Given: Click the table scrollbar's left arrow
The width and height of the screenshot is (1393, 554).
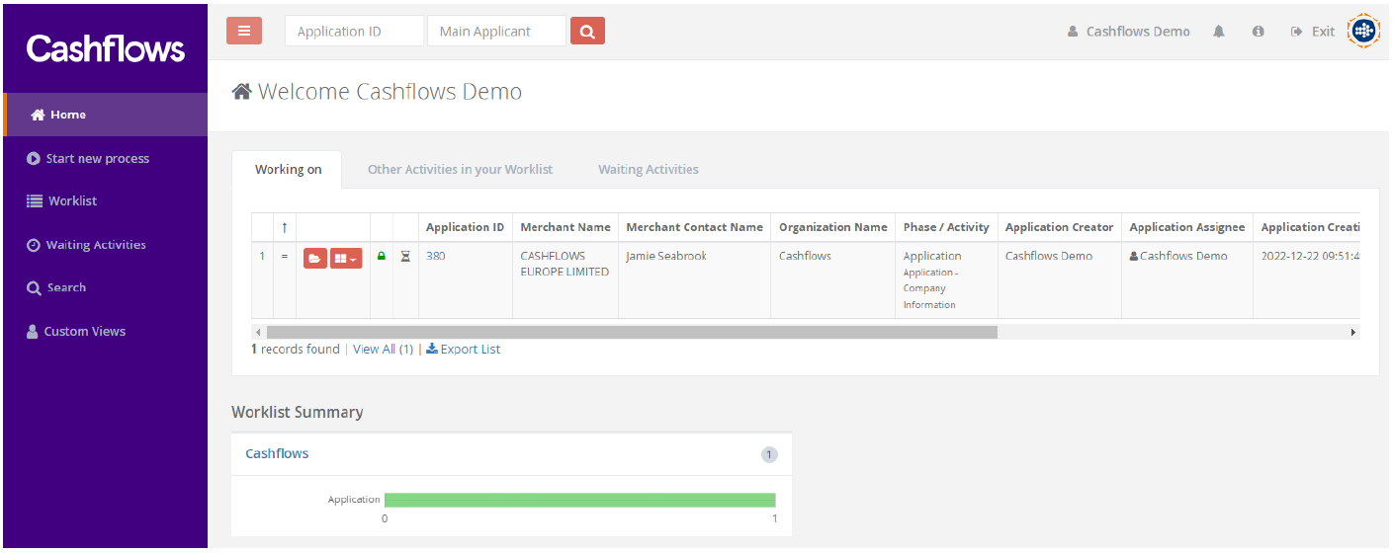Looking at the screenshot, I should point(258,332).
